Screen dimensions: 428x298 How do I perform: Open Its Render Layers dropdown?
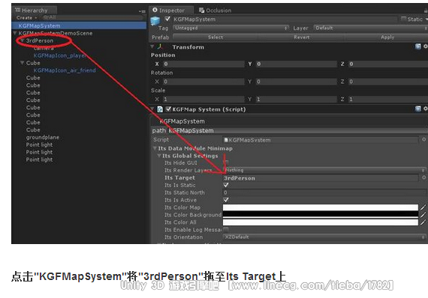[x=325, y=171]
